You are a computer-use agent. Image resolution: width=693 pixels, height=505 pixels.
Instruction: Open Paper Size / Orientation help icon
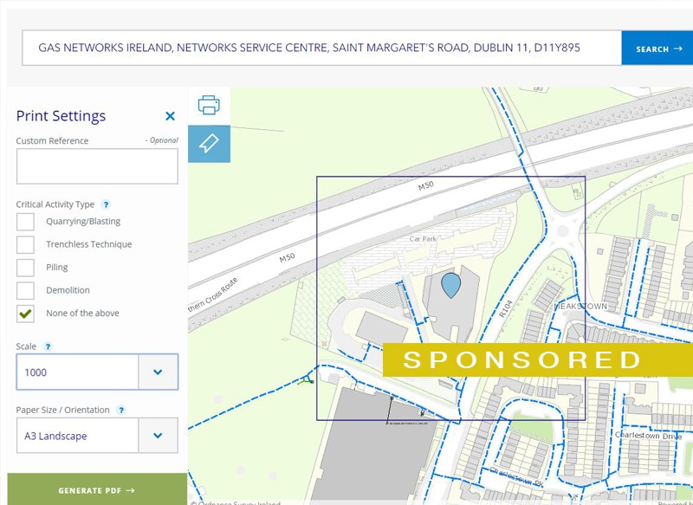tap(121, 410)
